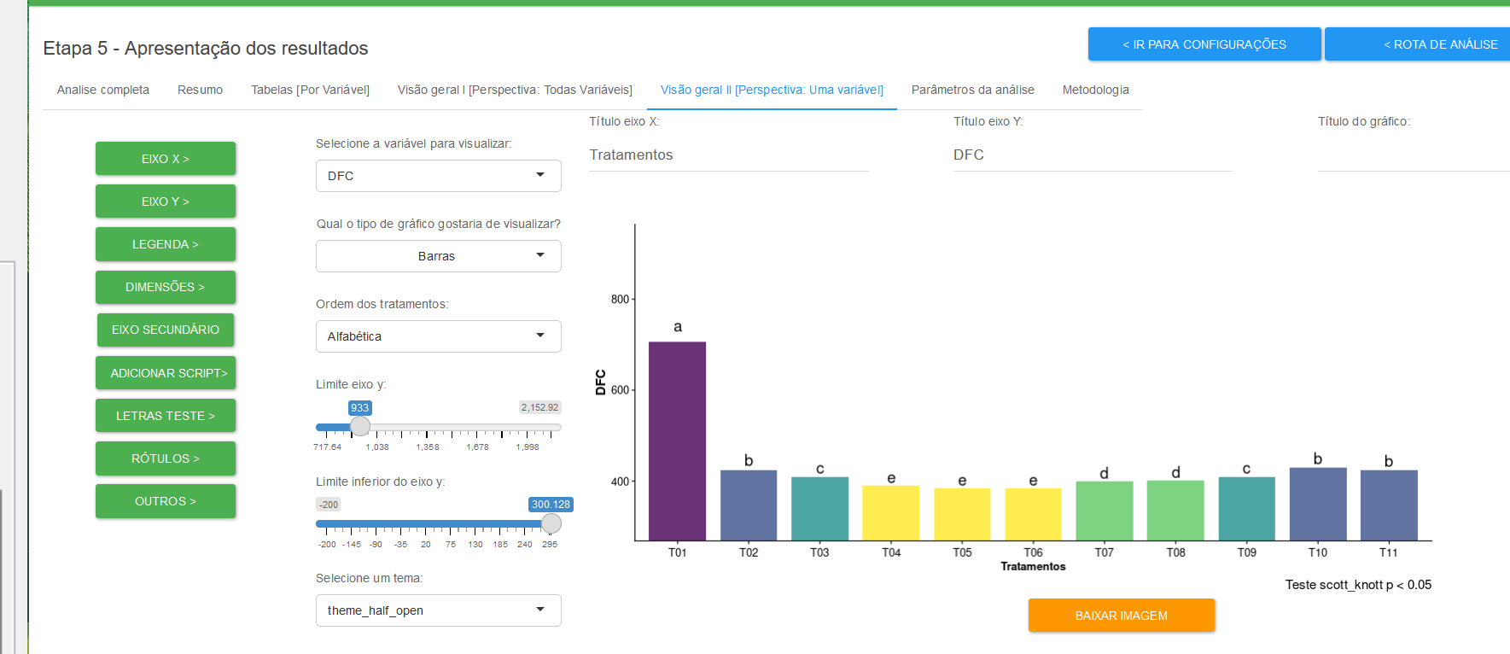
Task: Click the EIXO SECUNDÁRIO button
Action: pos(165,330)
